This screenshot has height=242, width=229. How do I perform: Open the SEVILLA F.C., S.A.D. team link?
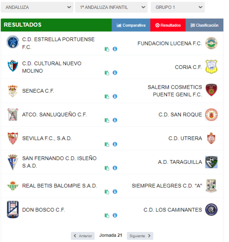coord(47,138)
